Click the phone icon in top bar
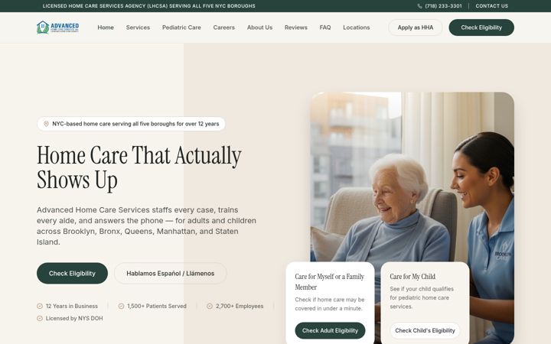This screenshot has height=344, width=551. pos(419,6)
